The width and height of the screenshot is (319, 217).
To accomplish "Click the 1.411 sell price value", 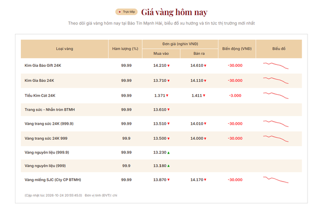I will [x=197, y=96].
